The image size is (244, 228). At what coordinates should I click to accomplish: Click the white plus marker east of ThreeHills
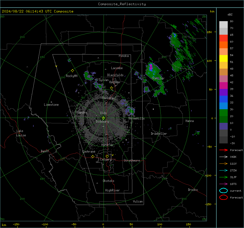[x=153, y=109]
